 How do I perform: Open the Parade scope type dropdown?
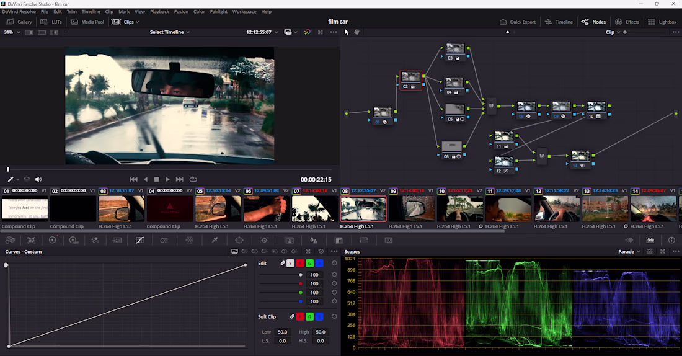click(629, 252)
